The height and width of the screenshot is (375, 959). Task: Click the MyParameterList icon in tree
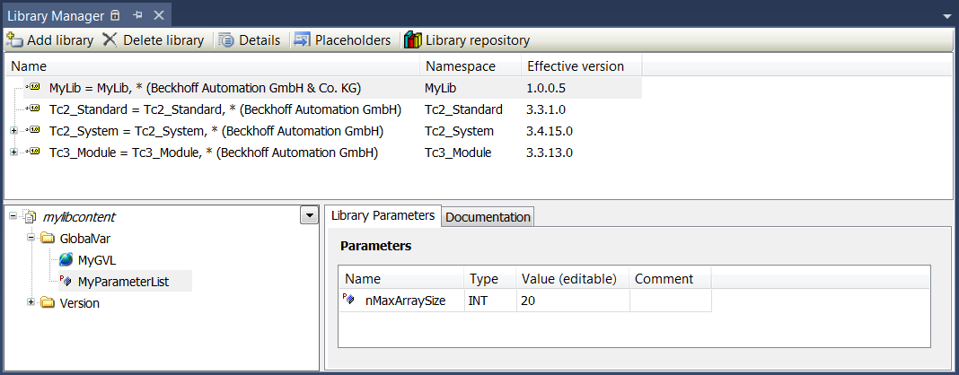coord(66,282)
